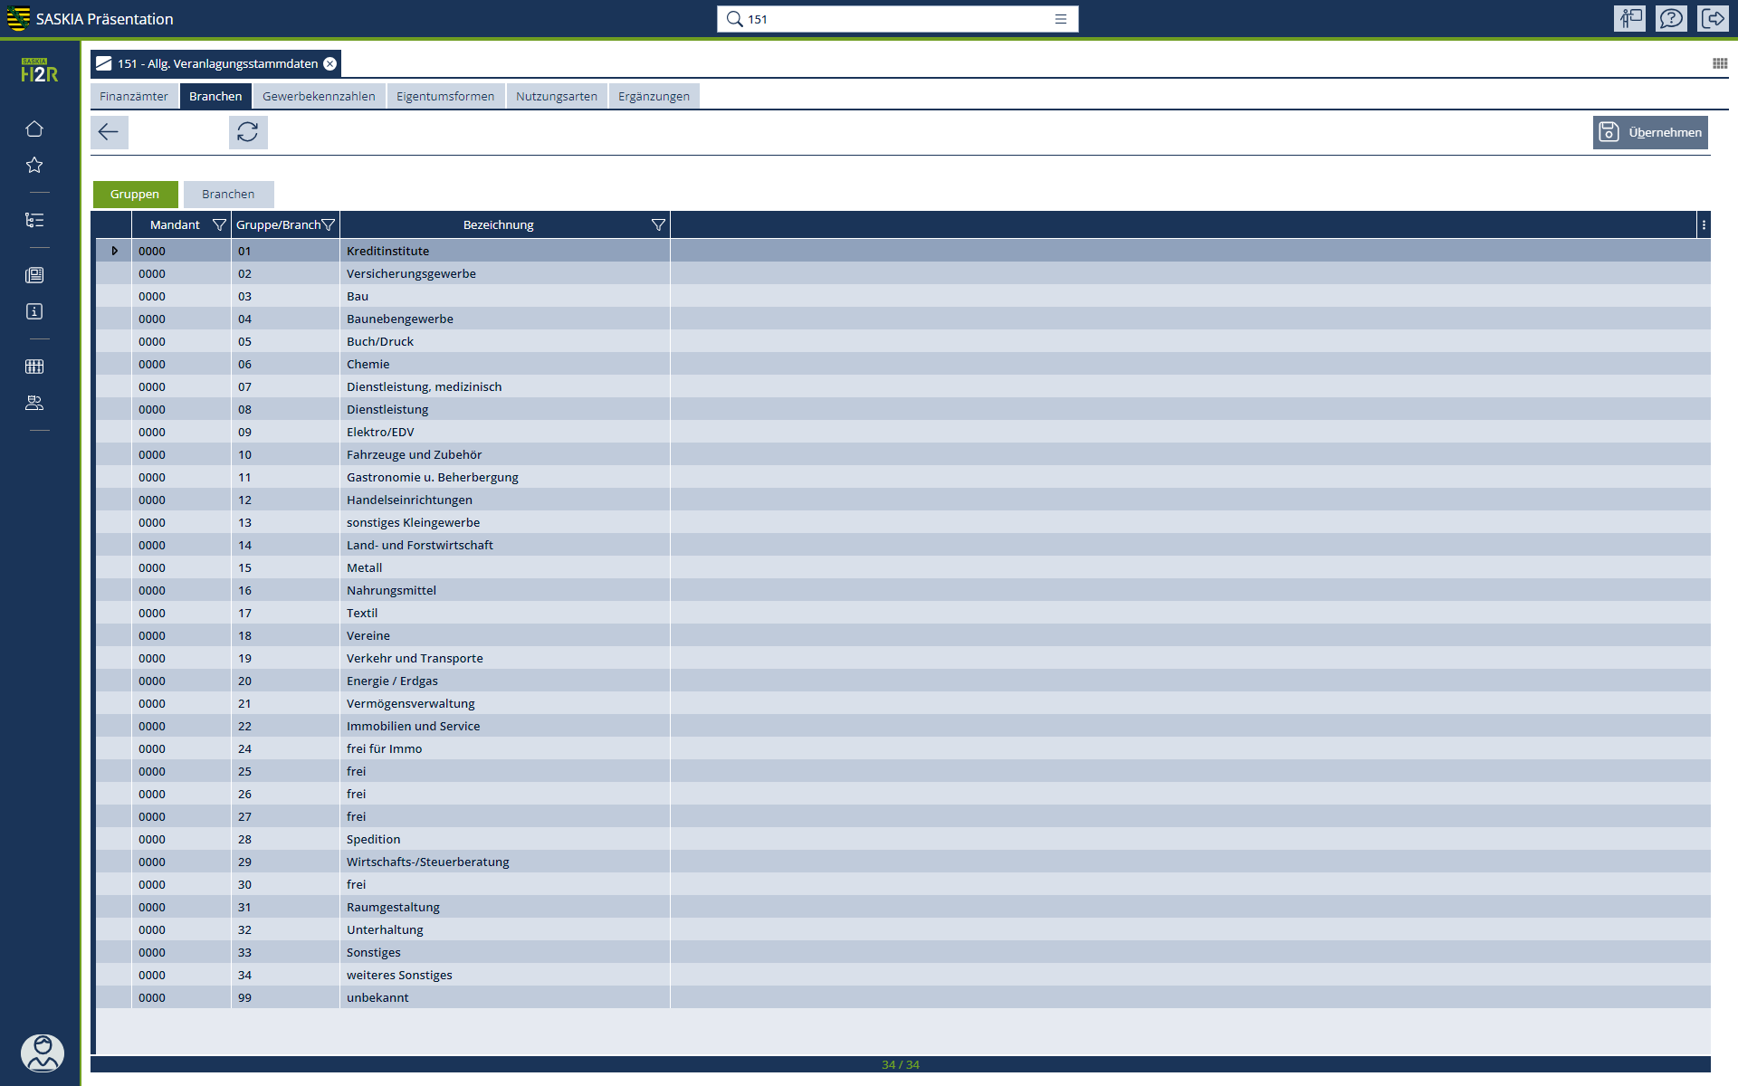Open the Bezeichnung column filter
The width and height of the screenshot is (1738, 1086).
pos(658,224)
